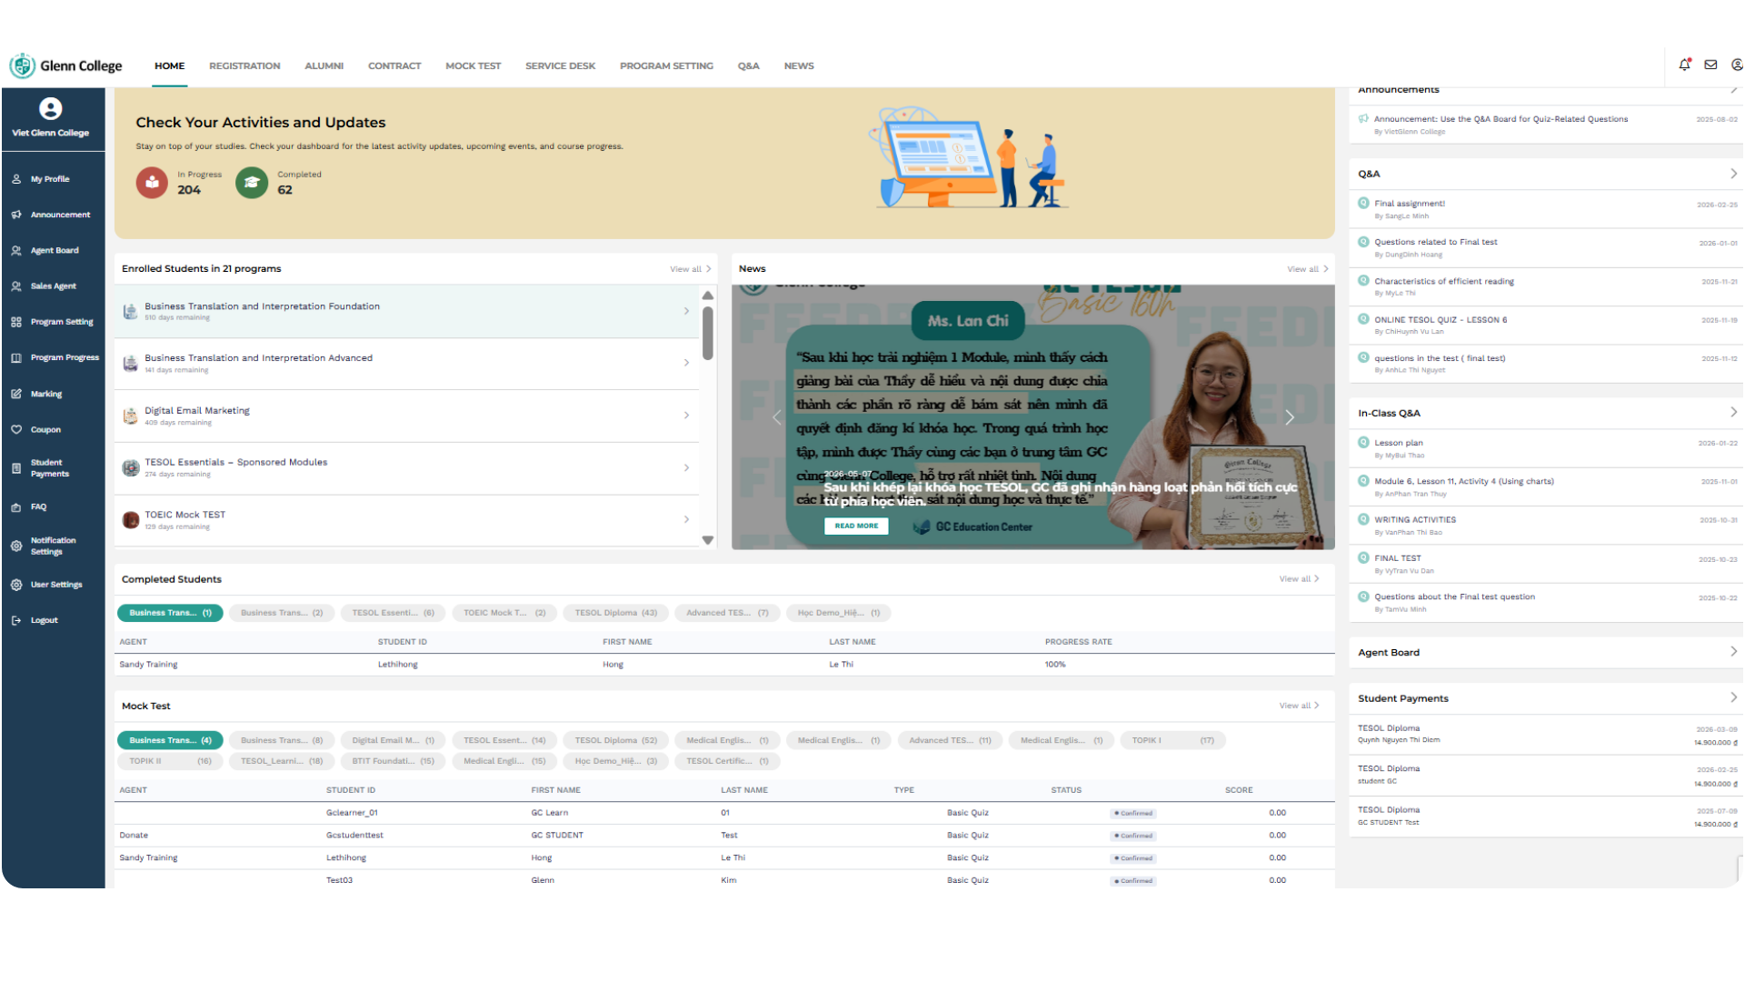Open the mail envelope icon

click(x=1710, y=65)
